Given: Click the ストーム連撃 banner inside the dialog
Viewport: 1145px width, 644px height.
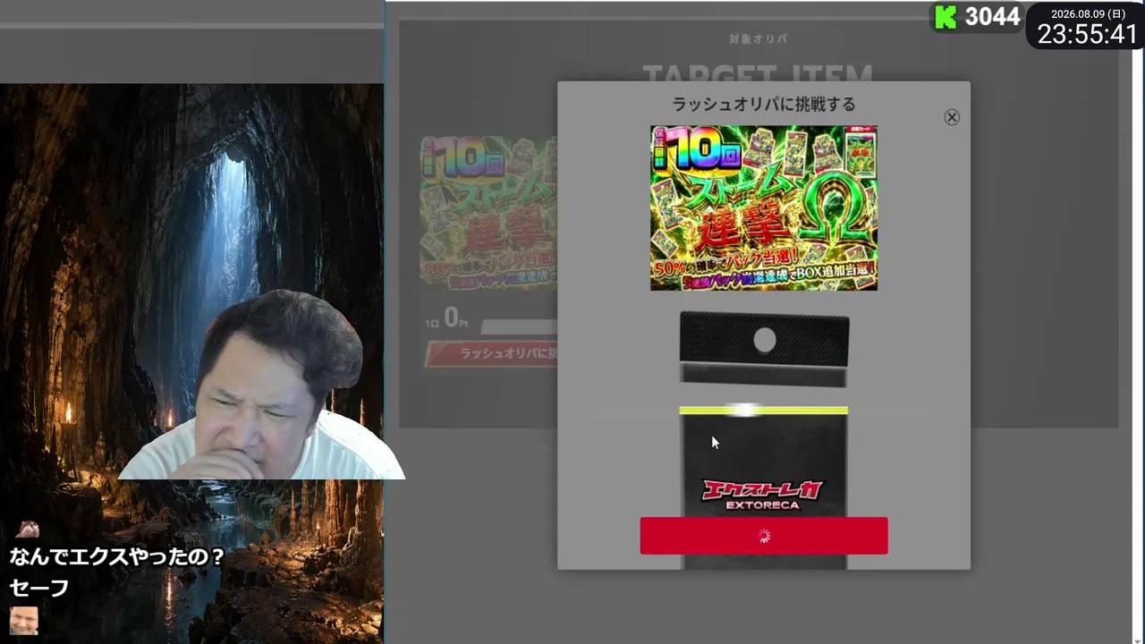Looking at the screenshot, I should click(764, 208).
